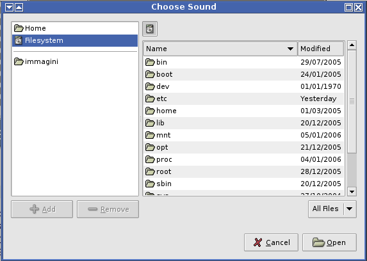Click the scrollbar thumb in file list
Screen dimensions: 367x261
tap(352, 102)
